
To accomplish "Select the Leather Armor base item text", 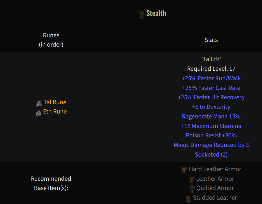I will tap(215, 179).
